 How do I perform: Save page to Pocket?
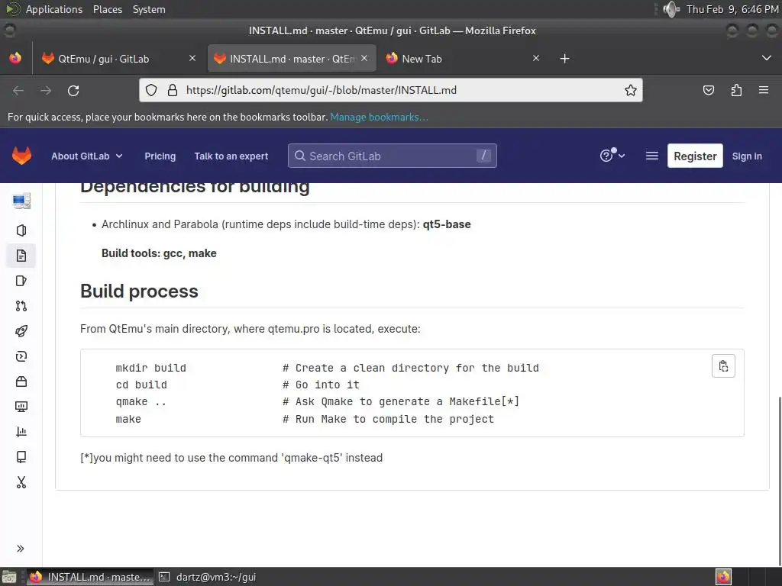click(x=708, y=90)
